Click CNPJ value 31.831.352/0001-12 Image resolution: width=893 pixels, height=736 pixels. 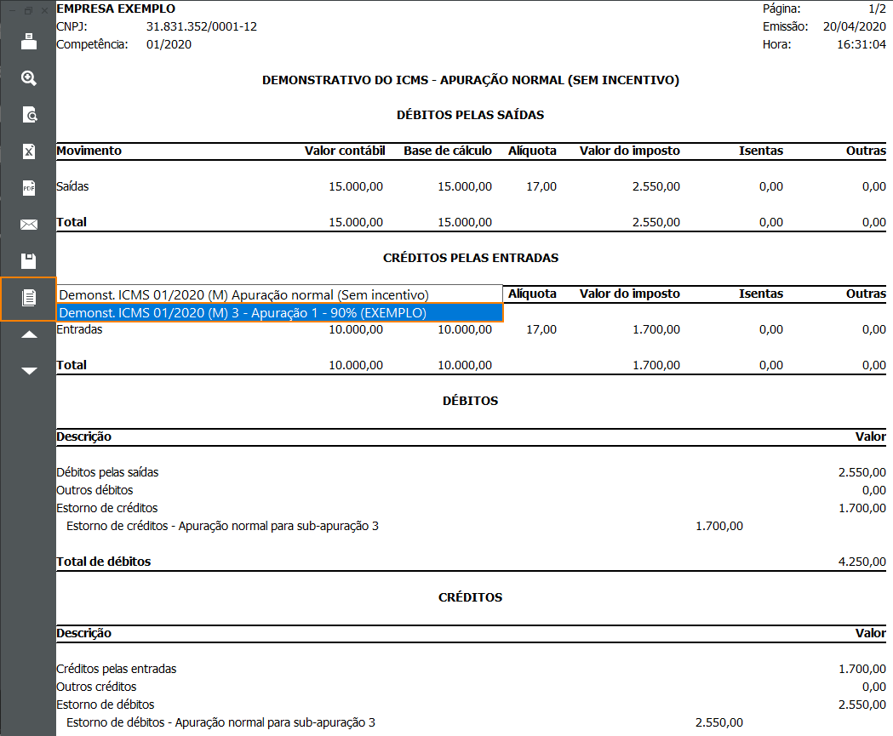pos(202,26)
